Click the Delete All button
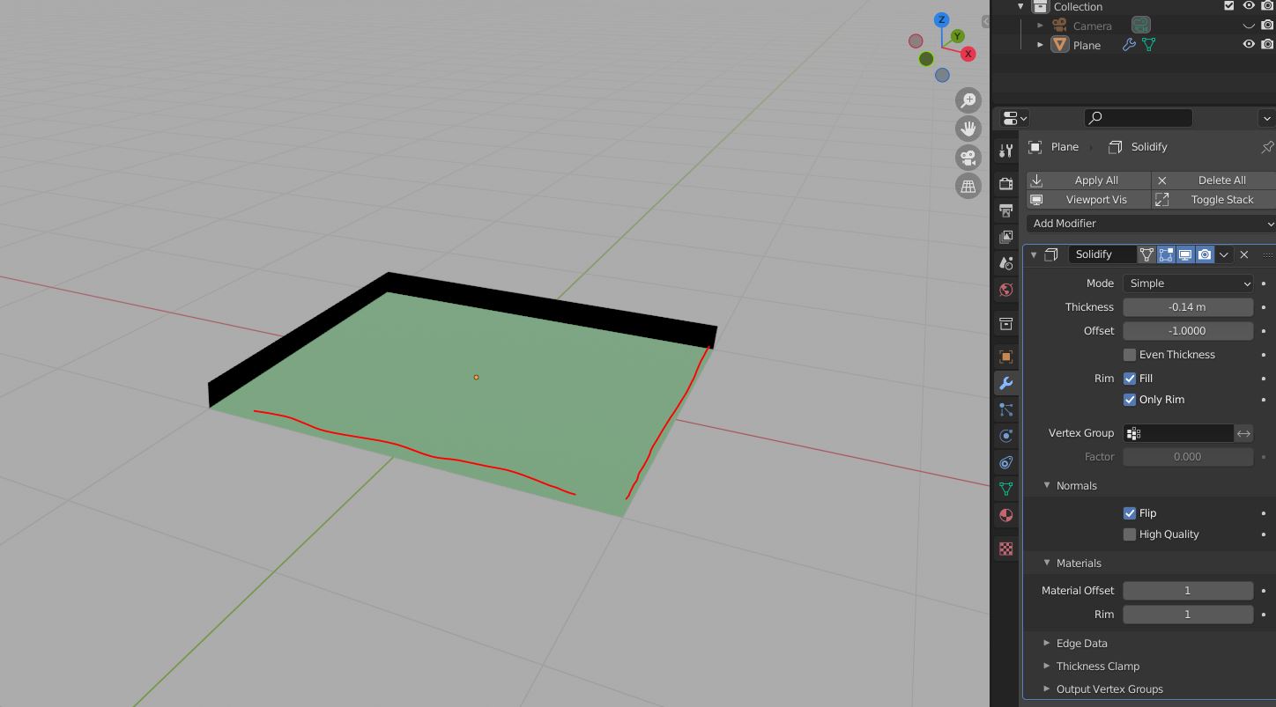This screenshot has width=1276, height=707. (x=1213, y=180)
